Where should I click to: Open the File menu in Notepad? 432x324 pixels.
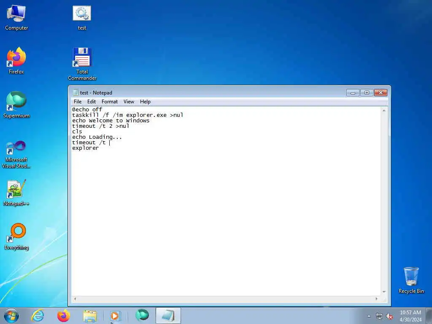[78, 102]
